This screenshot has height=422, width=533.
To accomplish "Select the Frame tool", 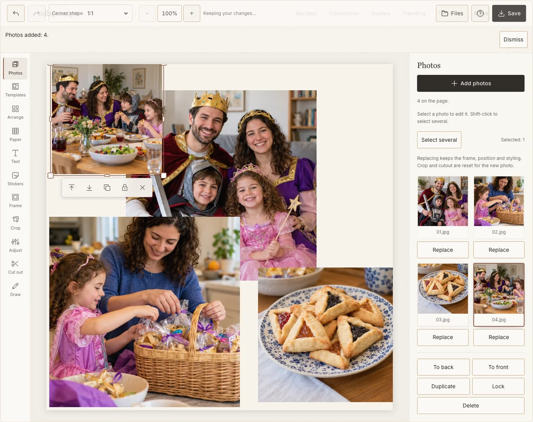I will point(15,201).
